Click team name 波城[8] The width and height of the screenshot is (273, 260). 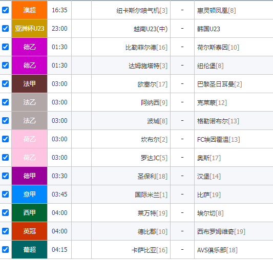(x=157, y=121)
